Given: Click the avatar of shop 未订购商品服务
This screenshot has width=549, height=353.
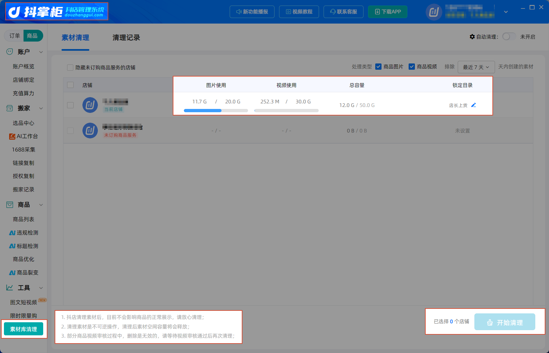Looking at the screenshot, I should [90, 131].
